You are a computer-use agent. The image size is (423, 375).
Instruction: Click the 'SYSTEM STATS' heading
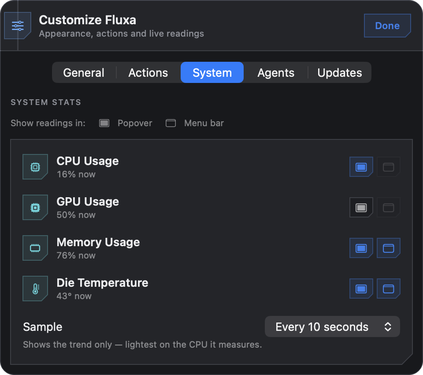46,102
